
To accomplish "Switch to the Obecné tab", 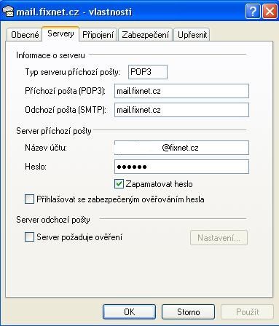I will point(25,35).
